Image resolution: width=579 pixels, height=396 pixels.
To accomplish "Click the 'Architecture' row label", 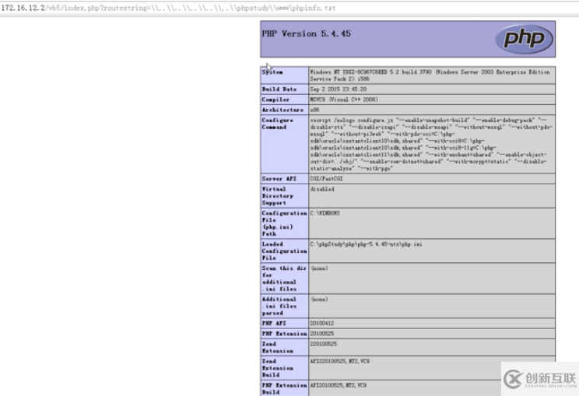I will [x=282, y=110].
